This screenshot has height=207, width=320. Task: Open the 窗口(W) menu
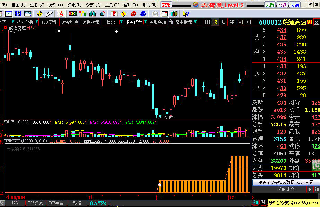(131, 5)
